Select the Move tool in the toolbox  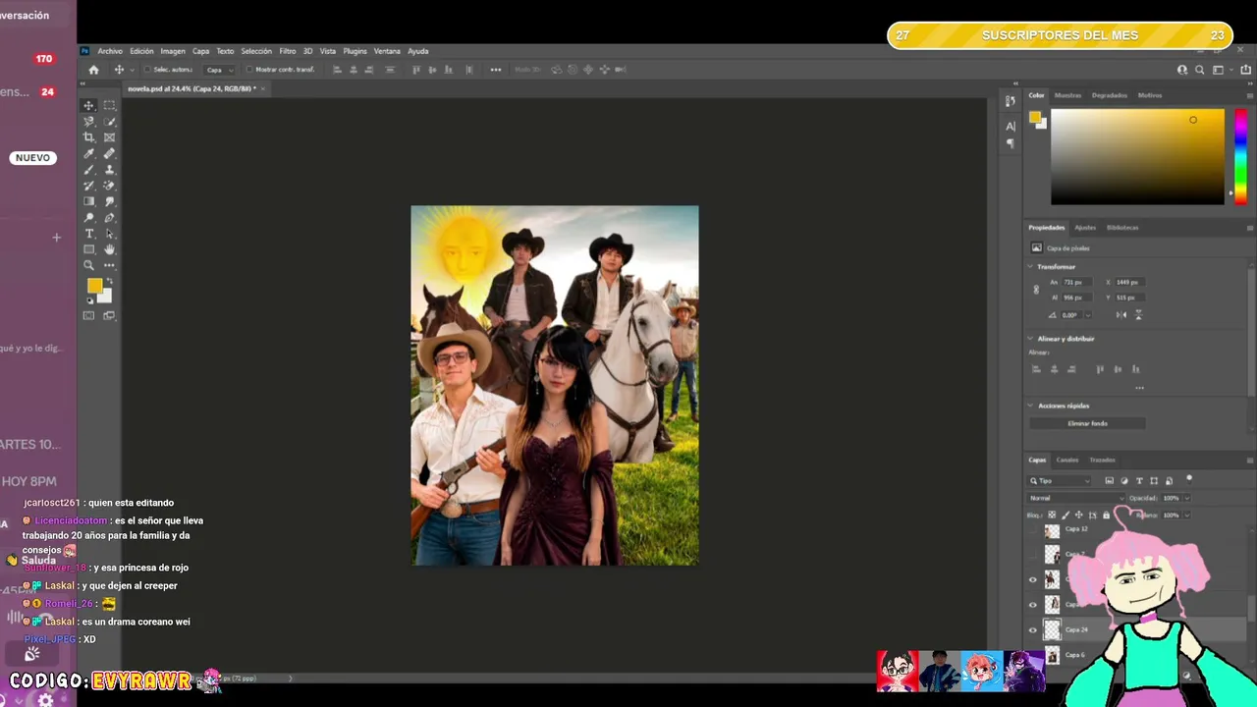click(89, 105)
